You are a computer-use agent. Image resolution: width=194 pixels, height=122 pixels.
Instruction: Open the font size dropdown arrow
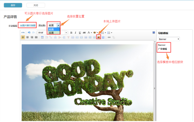click(66, 32)
